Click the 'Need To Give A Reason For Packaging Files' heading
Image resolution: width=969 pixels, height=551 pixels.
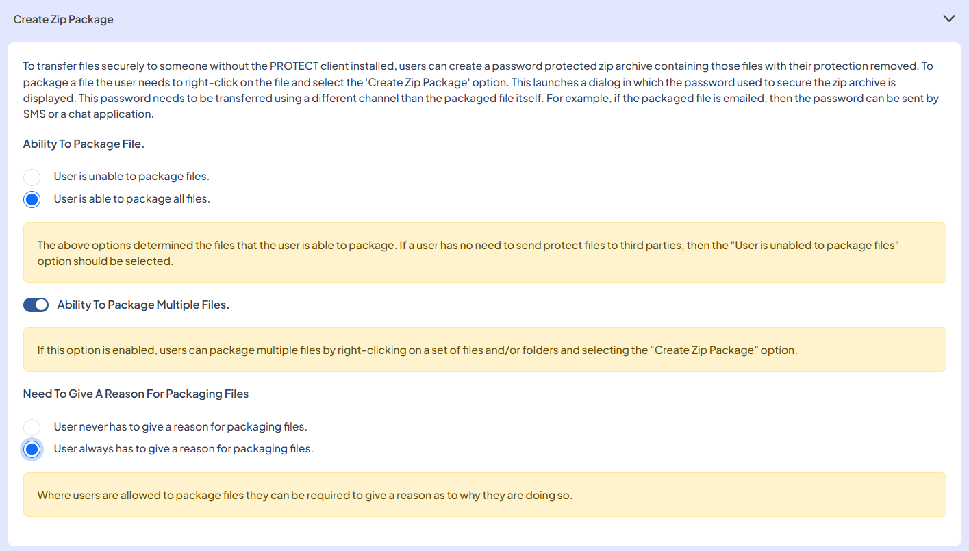click(136, 394)
